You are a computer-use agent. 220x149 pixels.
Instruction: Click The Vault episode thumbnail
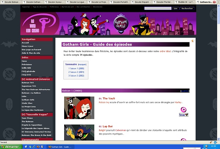79,108
